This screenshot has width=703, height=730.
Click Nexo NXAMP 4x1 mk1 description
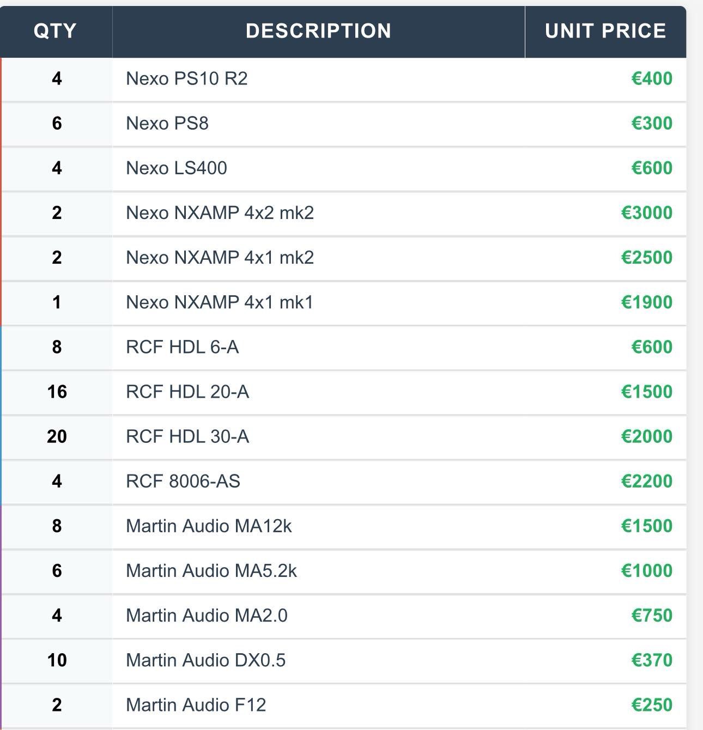point(220,302)
